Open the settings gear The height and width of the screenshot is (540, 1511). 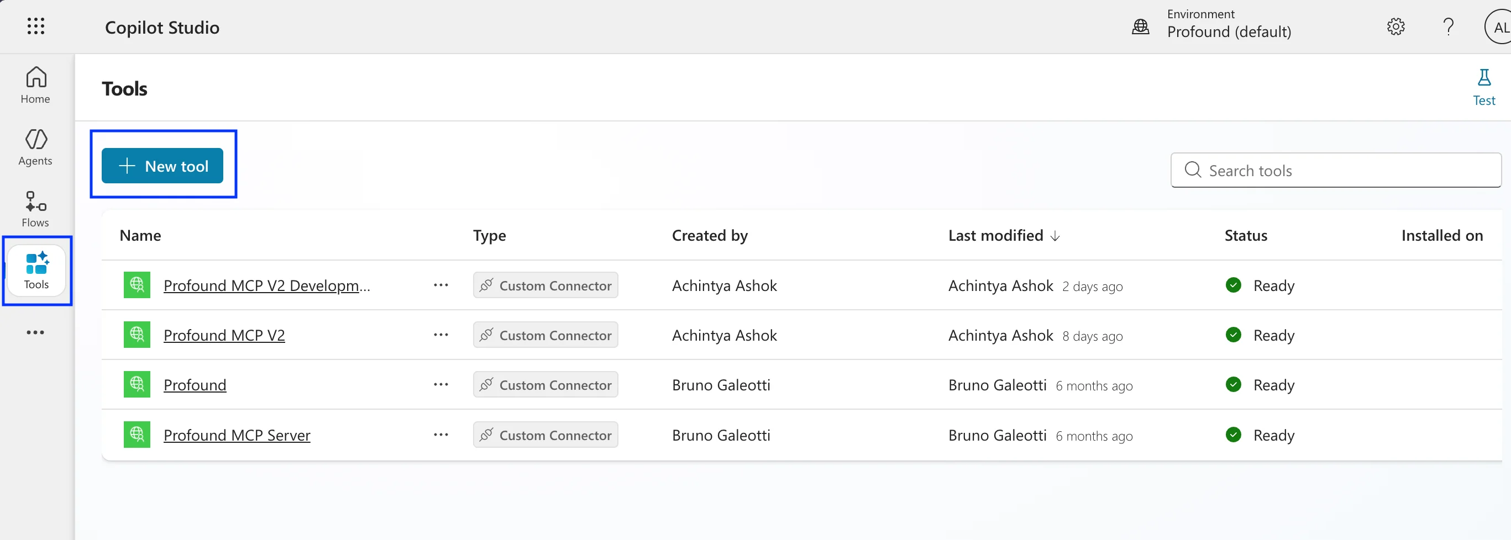(1395, 27)
